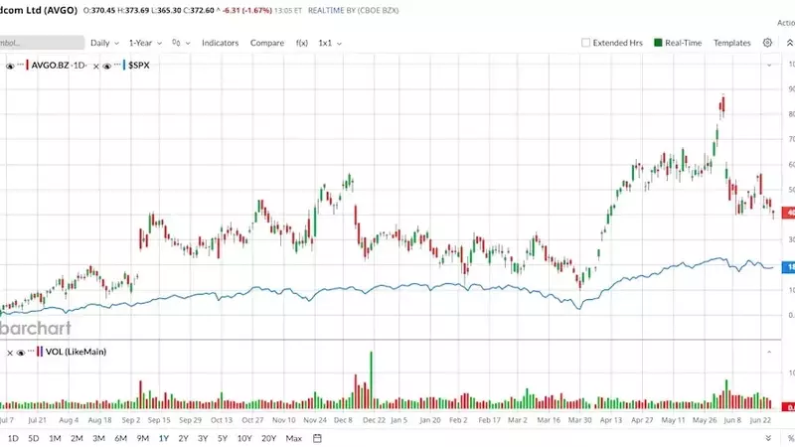Click the 'Apr 13' date axis label

click(x=611, y=420)
